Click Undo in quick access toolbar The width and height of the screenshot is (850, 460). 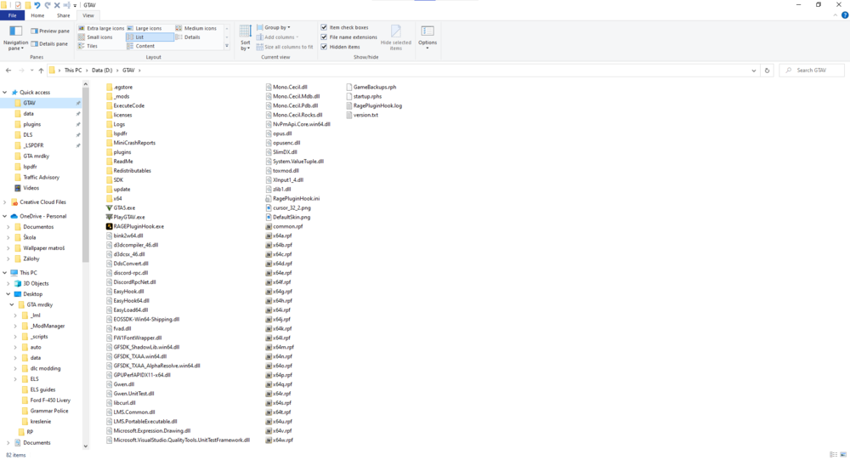pyautogui.click(x=37, y=5)
